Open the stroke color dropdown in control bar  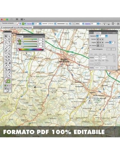(25, 24)
